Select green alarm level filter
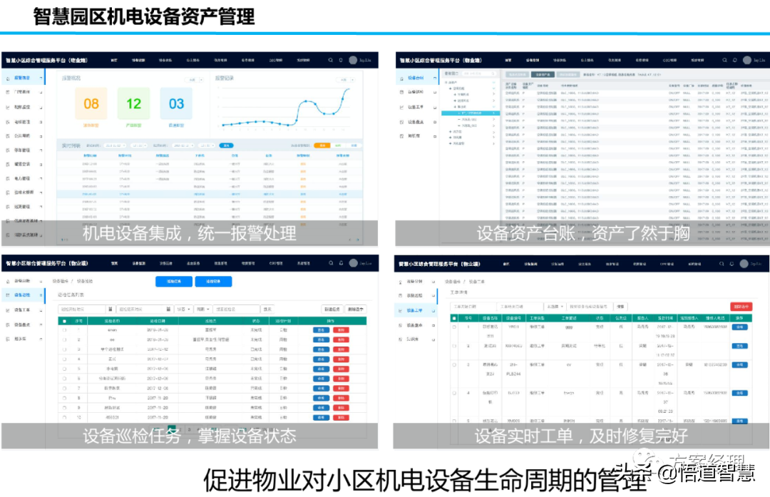The height and width of the screenshot is (497, 770). click(x=339, y=145)
